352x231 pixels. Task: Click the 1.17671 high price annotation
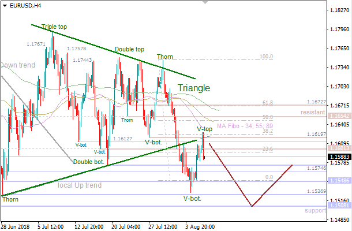click(36, 44)
